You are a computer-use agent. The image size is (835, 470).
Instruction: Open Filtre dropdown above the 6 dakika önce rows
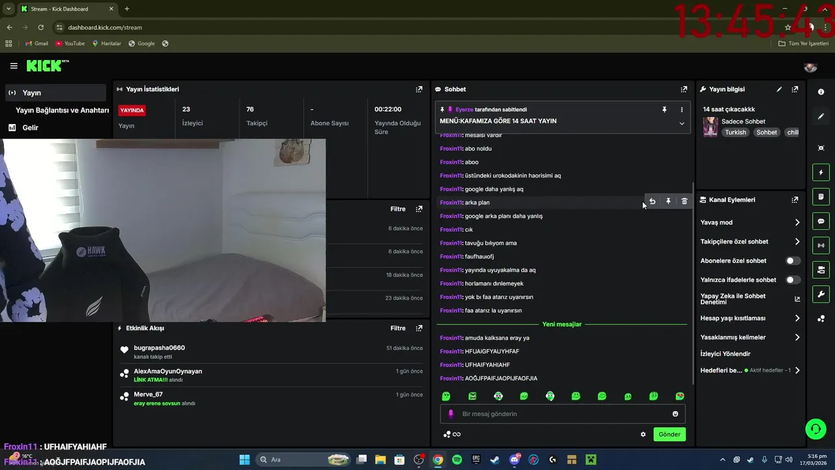(398, 209)
